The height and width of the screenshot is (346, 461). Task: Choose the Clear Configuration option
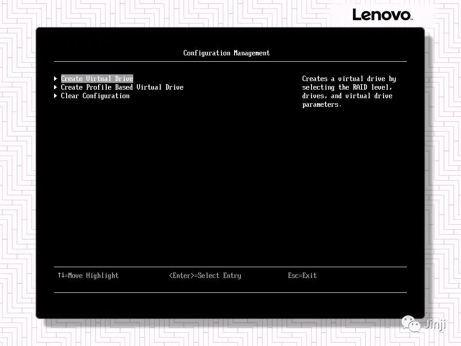pyautogui.click(x=95, y=96)
